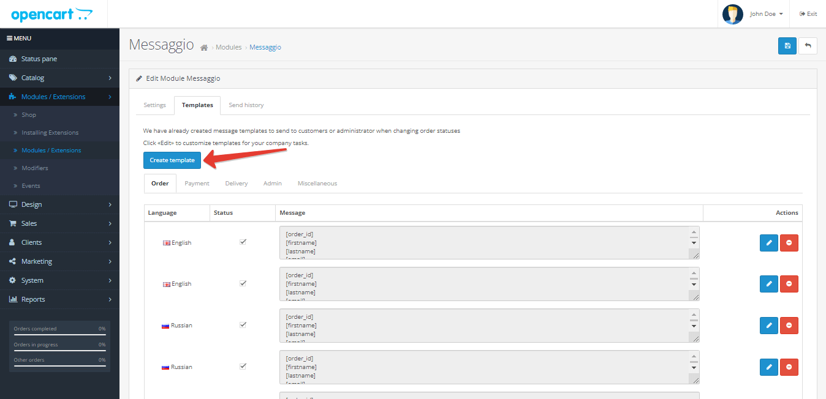Switch to the Admin sub-tab
The width and height of the screenshot is (826, 399).
(x=273, y=184)
